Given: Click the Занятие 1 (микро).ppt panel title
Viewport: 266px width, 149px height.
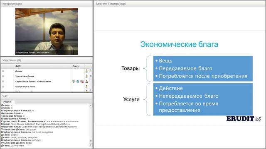Looking at the screenshot, I should pyautogui.click(x=111, y=4).
